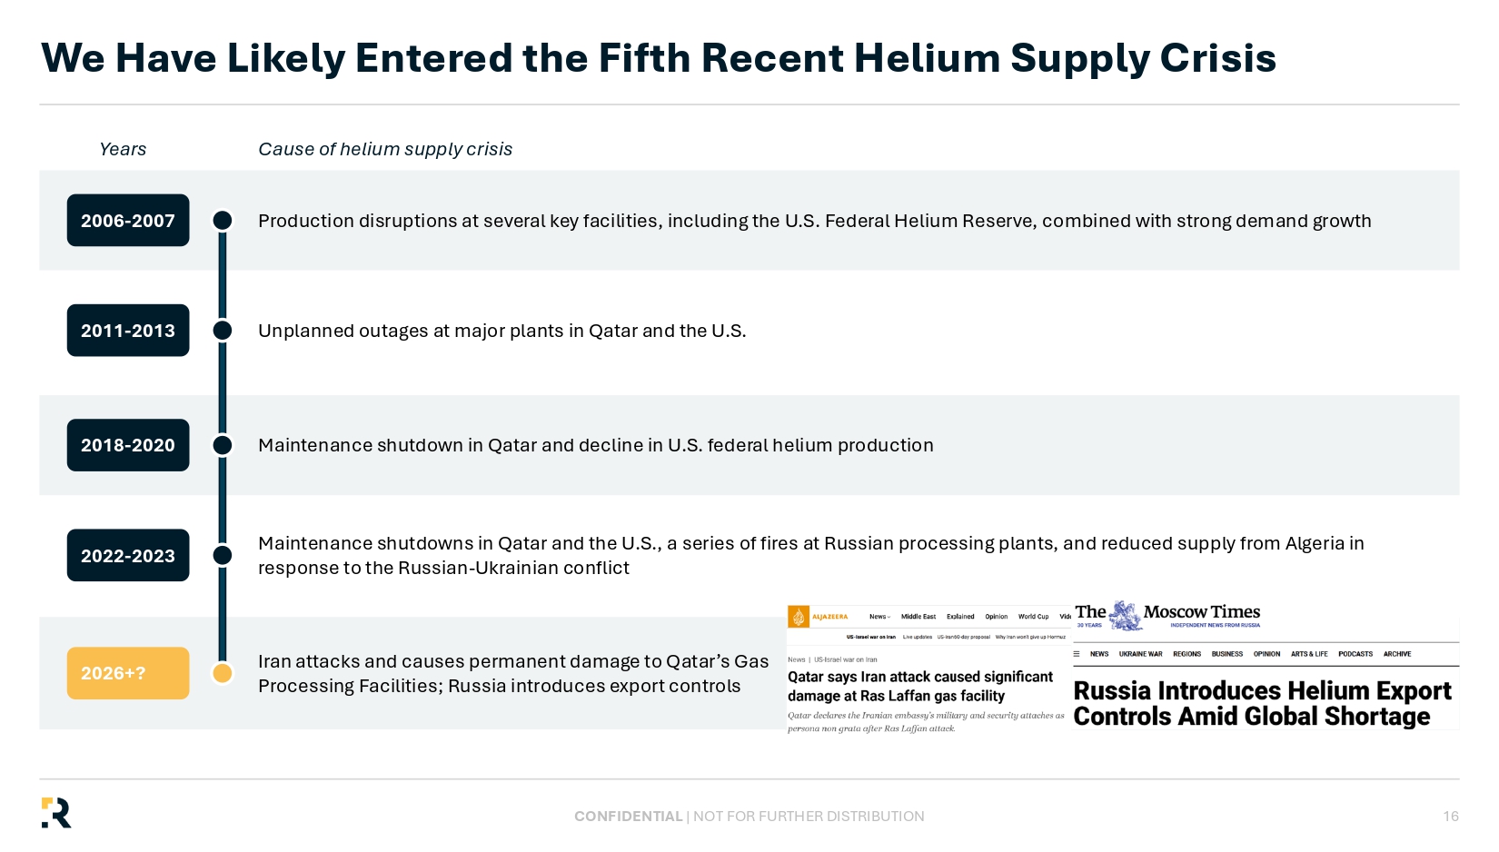The height and width of the screenshot is (852, 1499).
Task: Click the 2022-2023 year badge
Action: pos(128,555)
